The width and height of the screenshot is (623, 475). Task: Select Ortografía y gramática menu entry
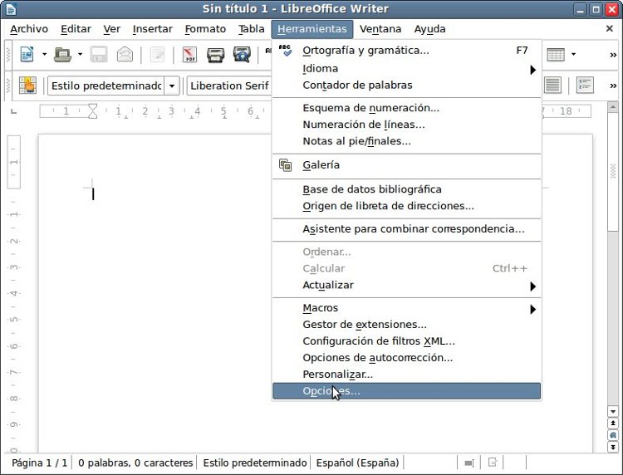pyautogui.click(x=406, y=51)
